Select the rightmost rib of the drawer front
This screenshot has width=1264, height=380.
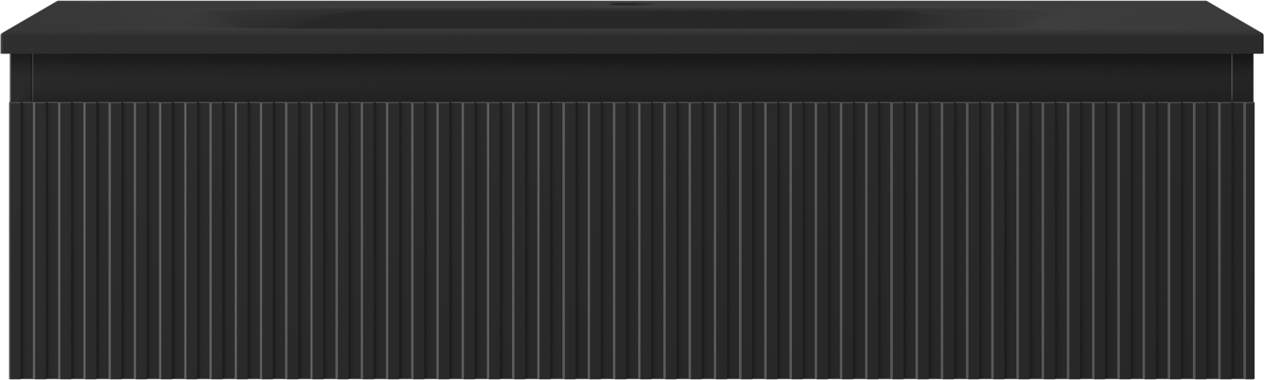click(x=1250, y=240)
